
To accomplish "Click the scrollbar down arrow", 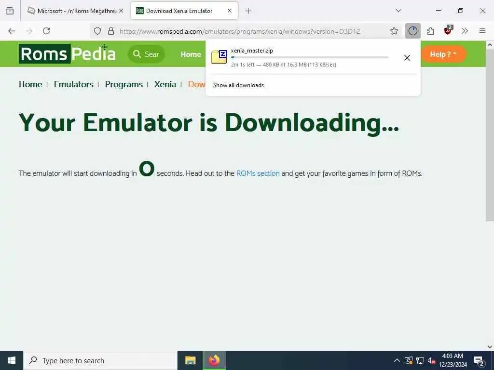I will click(490, 346).
